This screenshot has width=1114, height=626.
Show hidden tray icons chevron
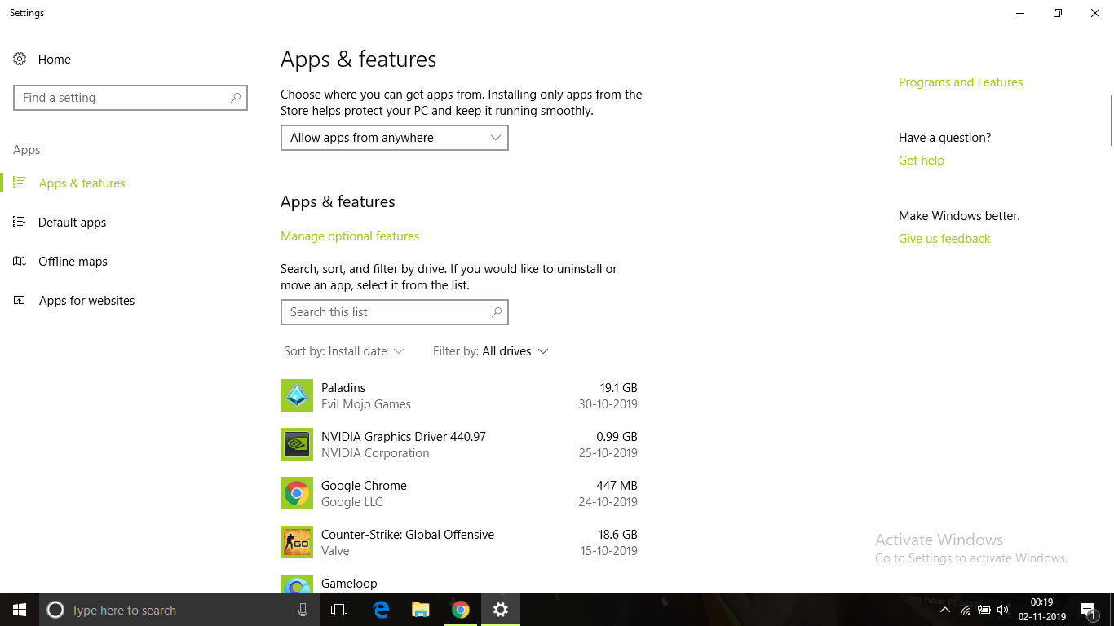945,610
